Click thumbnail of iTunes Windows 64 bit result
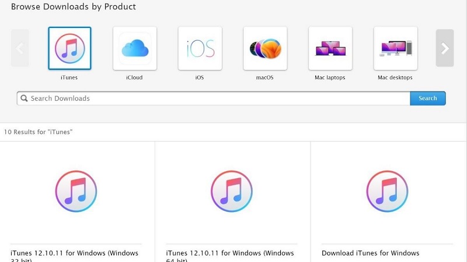This screenshot has width=467, height=262. [x=232, y=191]
